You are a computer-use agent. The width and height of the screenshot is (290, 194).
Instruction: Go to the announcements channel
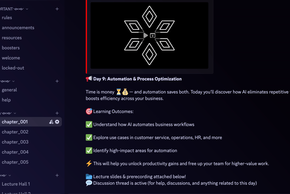18,28
